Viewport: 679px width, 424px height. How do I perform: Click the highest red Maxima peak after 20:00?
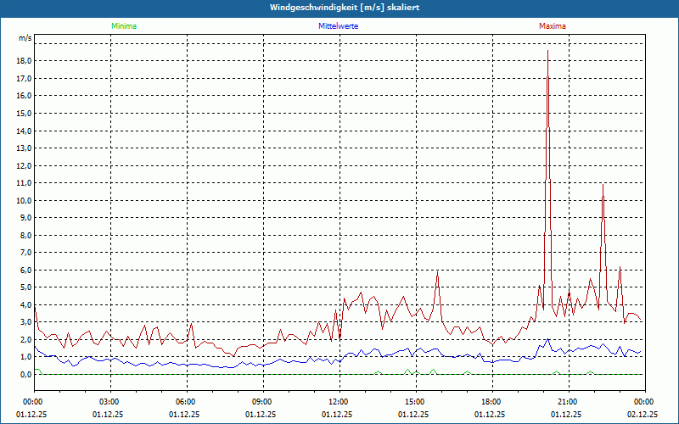click(547, 51)
